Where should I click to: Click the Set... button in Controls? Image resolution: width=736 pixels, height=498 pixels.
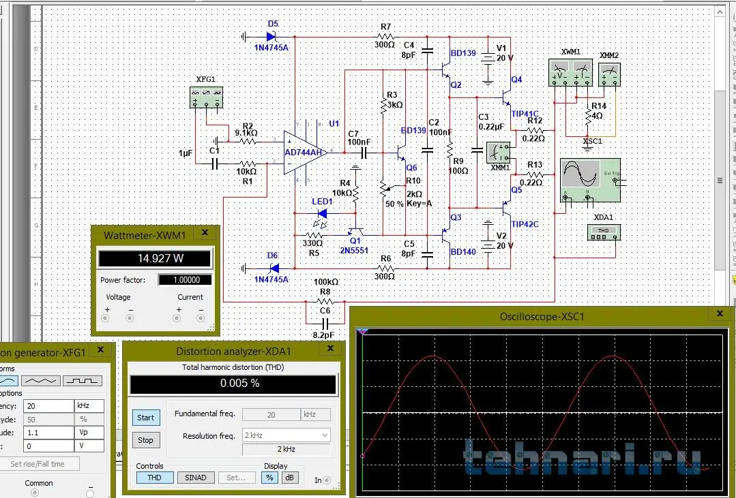[237, 478]
